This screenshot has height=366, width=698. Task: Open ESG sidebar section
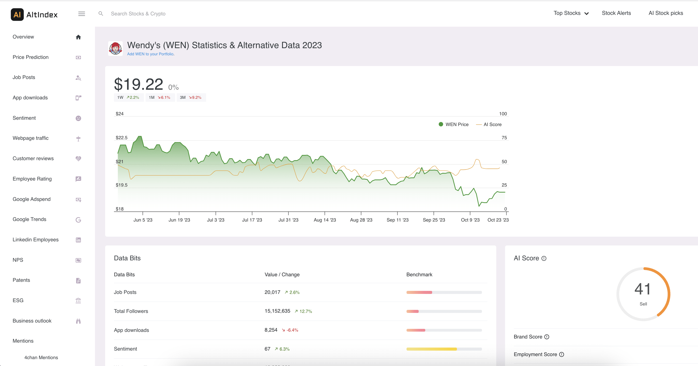18,301
